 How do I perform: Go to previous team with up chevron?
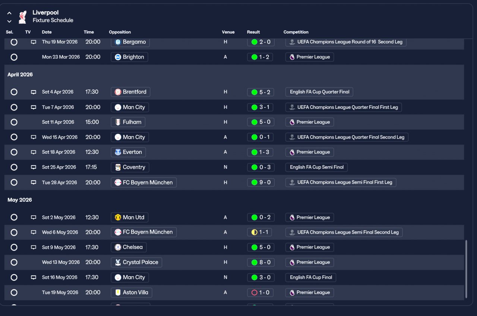(9, 13)
